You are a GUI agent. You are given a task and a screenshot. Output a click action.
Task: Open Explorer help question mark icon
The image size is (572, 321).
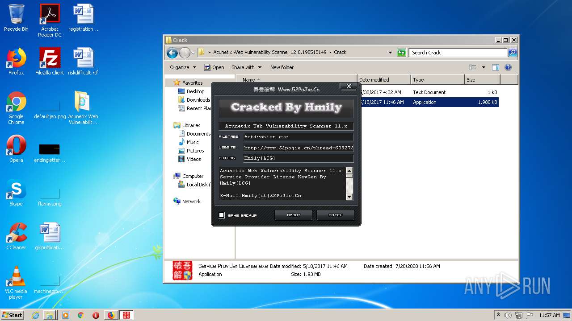click(x=508, y=67)
